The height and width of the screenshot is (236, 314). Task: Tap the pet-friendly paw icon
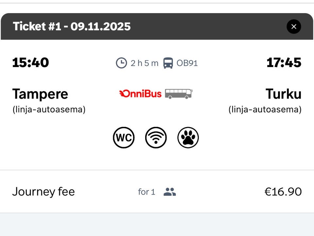point(188,138)
